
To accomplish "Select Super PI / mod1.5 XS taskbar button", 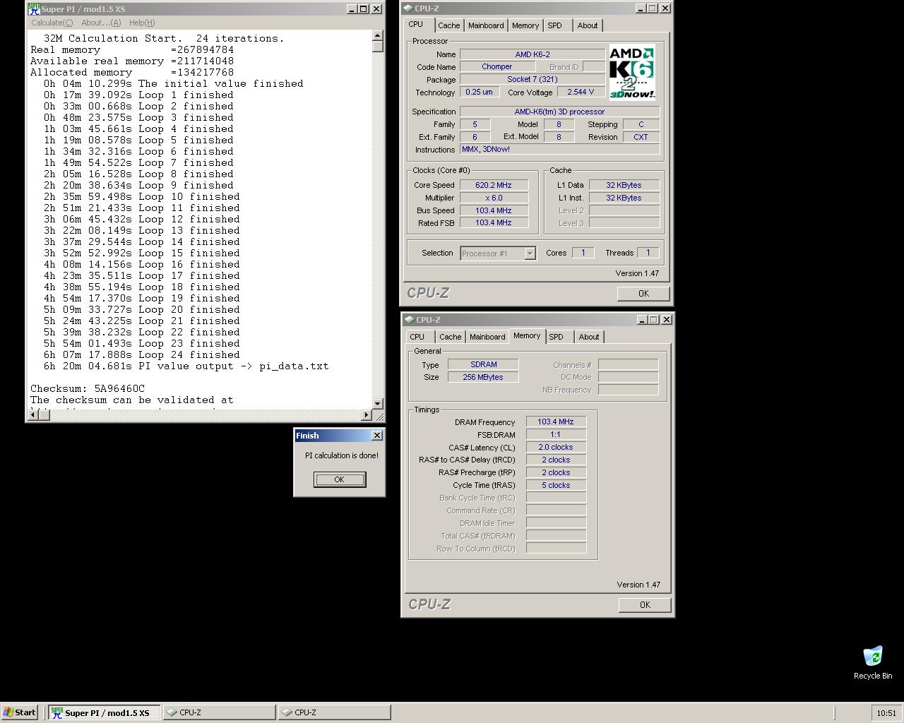I will click(x=104, y=712).
